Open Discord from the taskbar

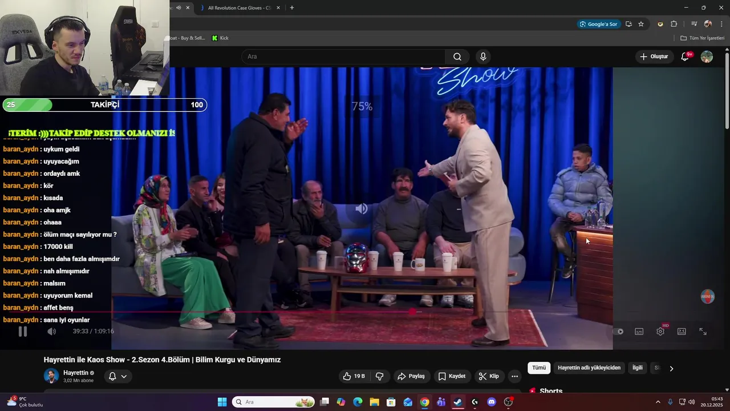pyautogui.click(x=492, y=402)
